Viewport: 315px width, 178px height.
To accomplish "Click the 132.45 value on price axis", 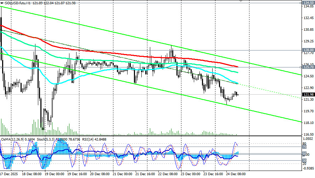I will pyautogui.click(x=307, y=18).
